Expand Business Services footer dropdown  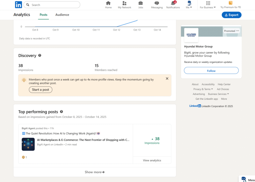point(218,94)
